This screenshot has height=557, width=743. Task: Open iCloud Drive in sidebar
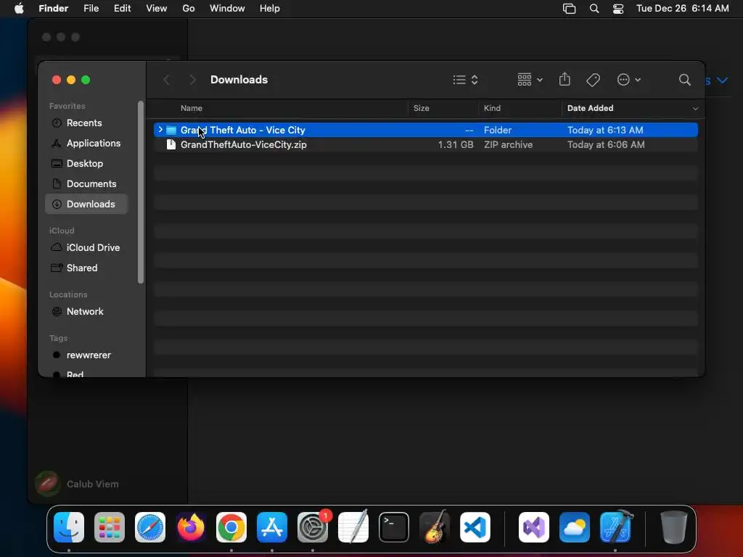[x=86, y=248]
